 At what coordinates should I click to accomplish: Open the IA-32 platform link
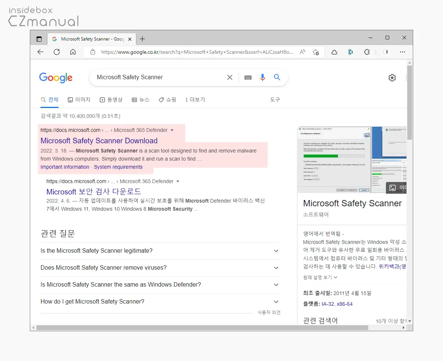pyautogui.click(x=327, y=304)
